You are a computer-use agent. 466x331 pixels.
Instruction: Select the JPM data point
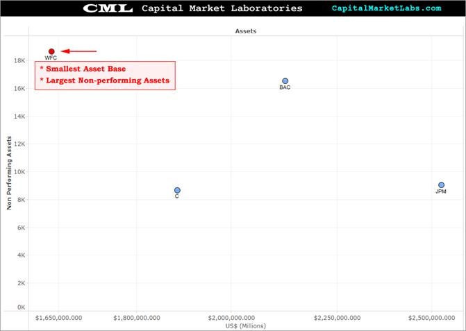point(441,185)
